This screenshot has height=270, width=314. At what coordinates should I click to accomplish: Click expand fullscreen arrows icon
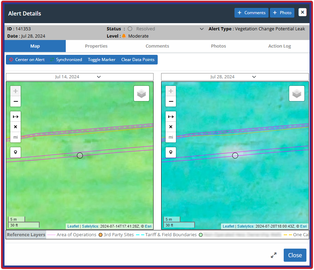pos(274,255)
